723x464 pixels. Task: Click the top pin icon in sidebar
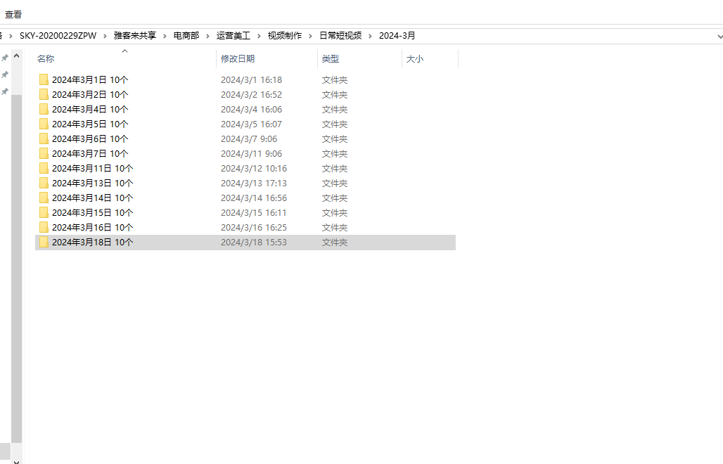click(x=5, y=58)
